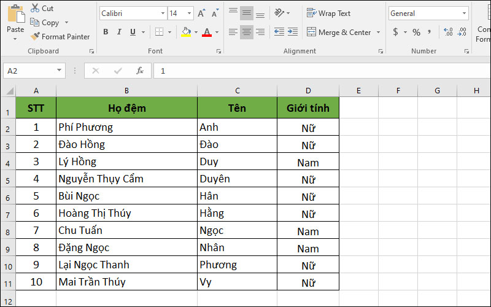
Task: Open General number format dropdown
Action: [x=464, y=14]
